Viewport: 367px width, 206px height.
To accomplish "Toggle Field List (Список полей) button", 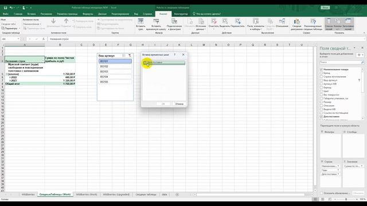I will 329,24.
